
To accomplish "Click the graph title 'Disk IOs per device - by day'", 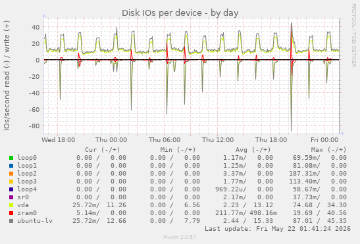I will 180,13.
